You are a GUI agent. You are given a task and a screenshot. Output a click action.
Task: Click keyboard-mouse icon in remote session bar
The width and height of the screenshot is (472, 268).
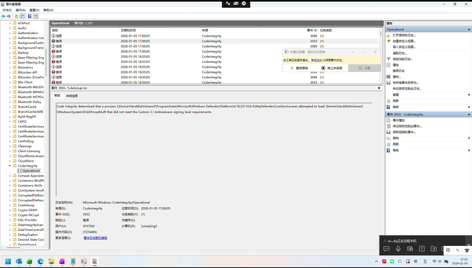[x=410, y=249]
